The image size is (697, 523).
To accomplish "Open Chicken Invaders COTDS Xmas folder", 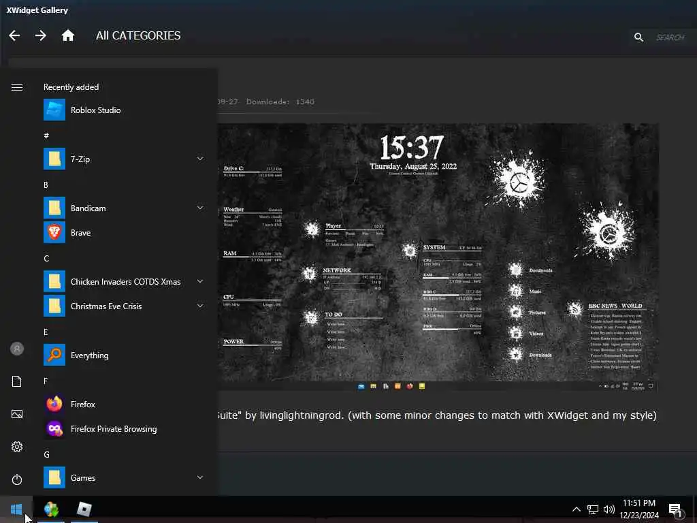I will [x=123, y=281].
